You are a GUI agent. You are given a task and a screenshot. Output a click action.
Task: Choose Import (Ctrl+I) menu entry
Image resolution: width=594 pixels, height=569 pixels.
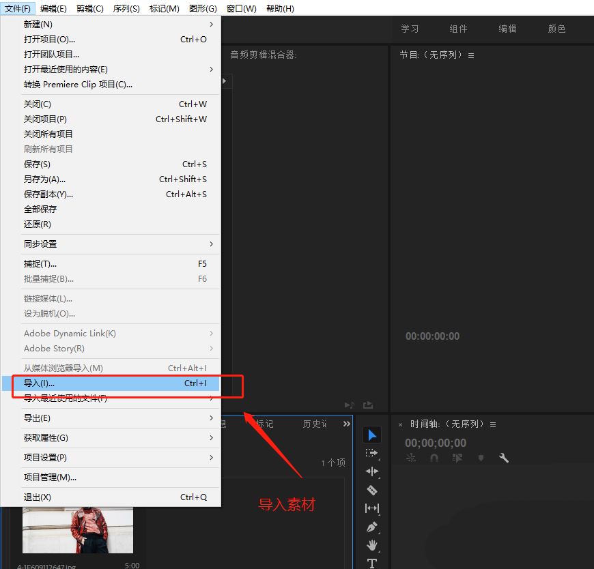111,383
